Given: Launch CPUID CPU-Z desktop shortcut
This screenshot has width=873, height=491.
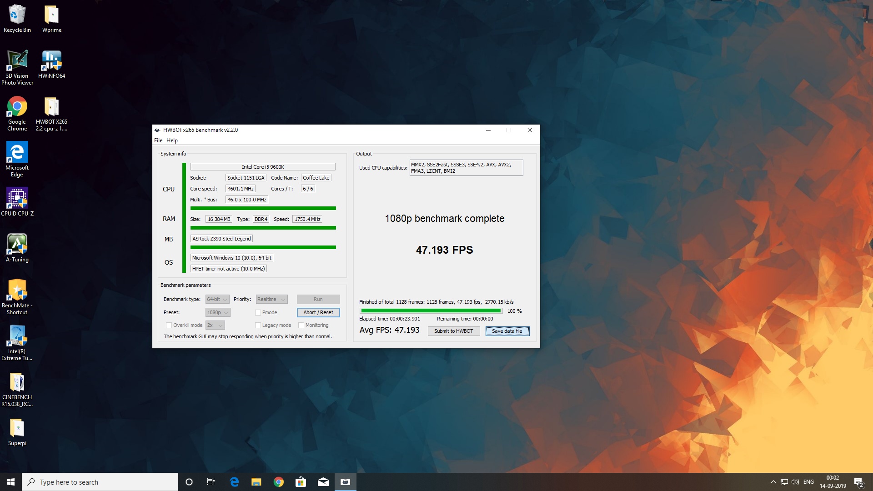Looking at the screenshot, I should click(x=17, y=202).
